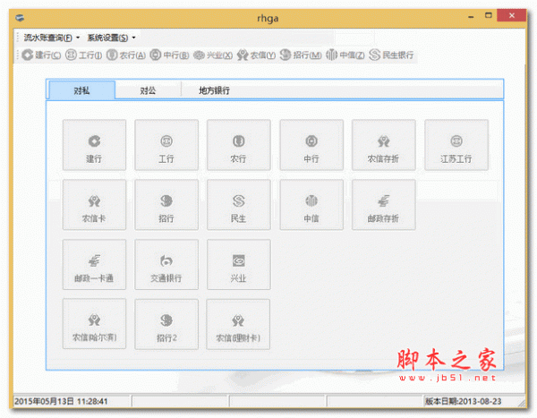Viewport: 537px width, 418px height.
Task: Select the 江苏工行 tile
Action: click(x=456, y=145)
